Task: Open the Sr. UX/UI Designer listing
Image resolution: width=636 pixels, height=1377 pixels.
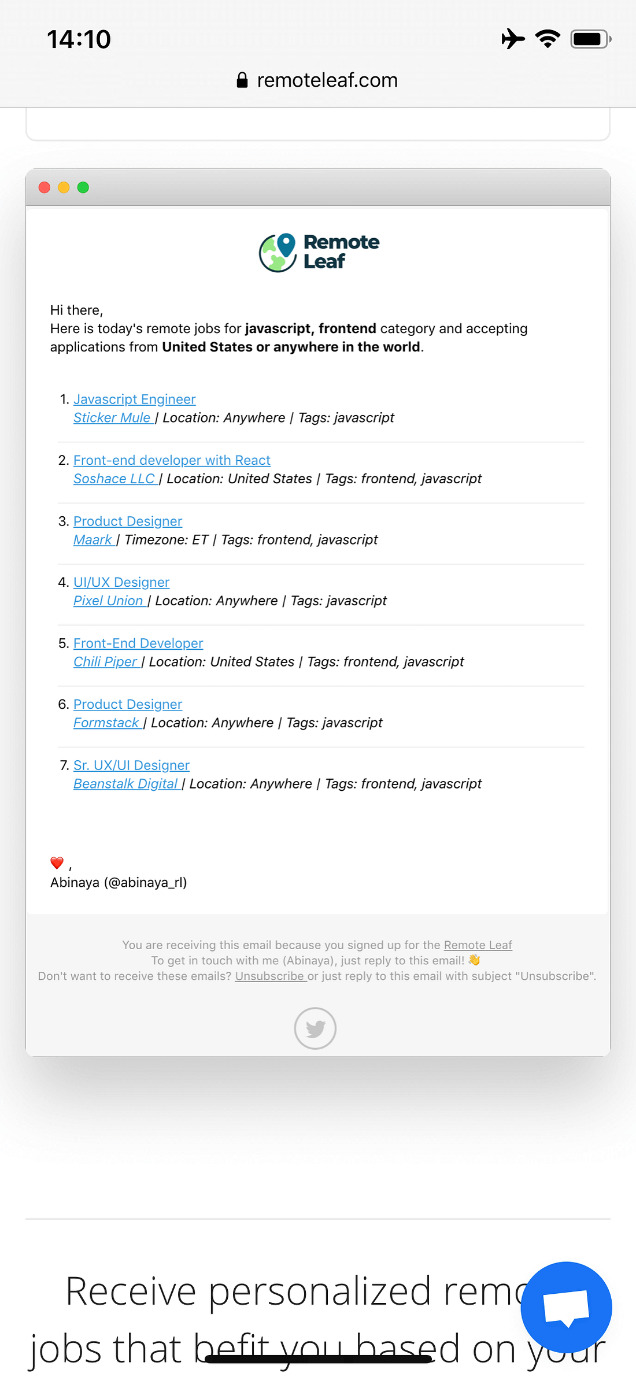Action: point(131,765)
